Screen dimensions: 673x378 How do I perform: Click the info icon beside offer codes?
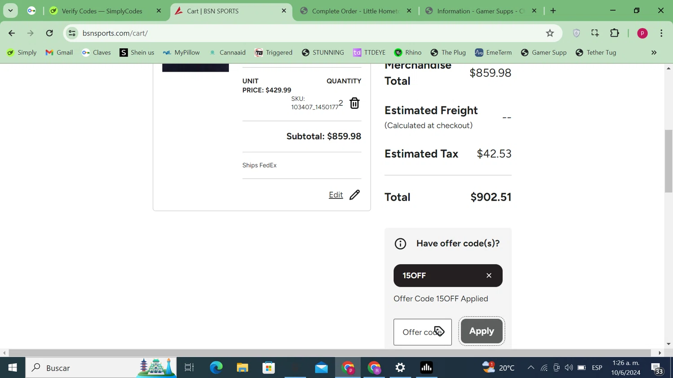click(400, 244)
